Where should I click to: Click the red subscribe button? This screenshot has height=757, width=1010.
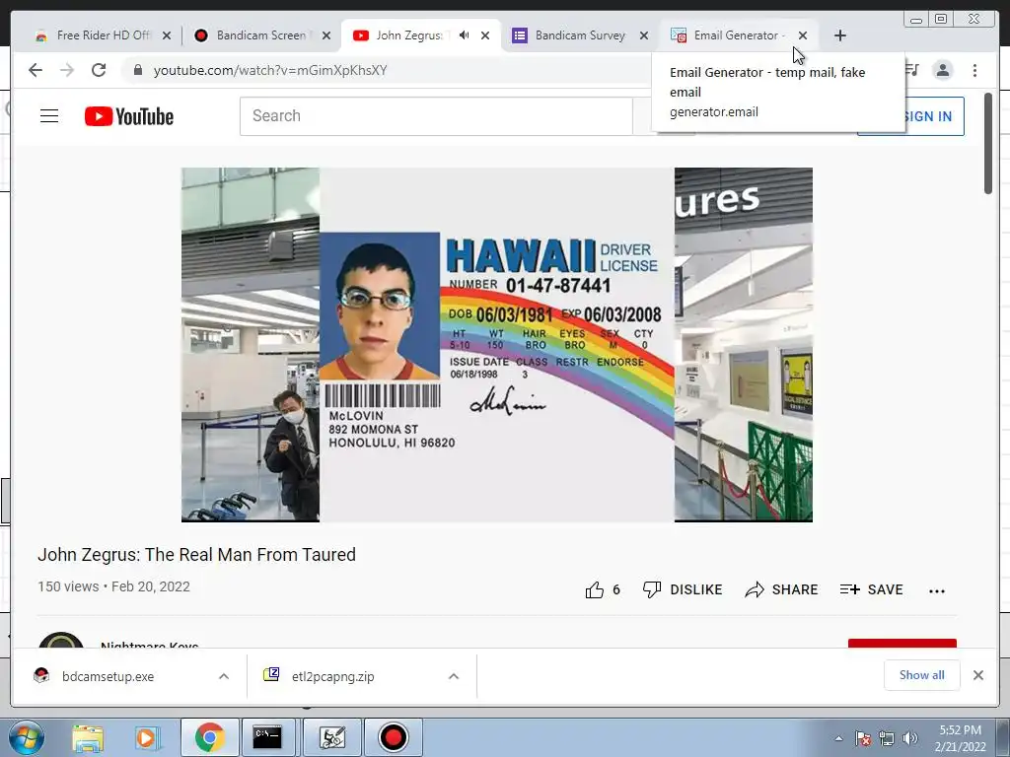(902, 644)
